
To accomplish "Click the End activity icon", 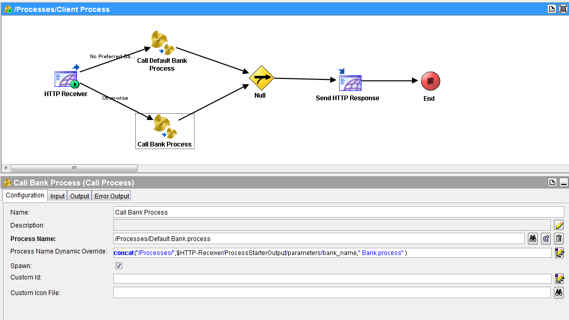I will (x=429, y=82).
